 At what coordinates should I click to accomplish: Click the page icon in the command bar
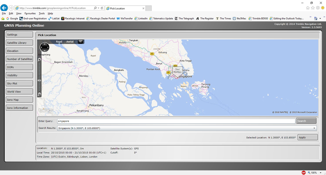pyautogui.click(x=316, y=18)
